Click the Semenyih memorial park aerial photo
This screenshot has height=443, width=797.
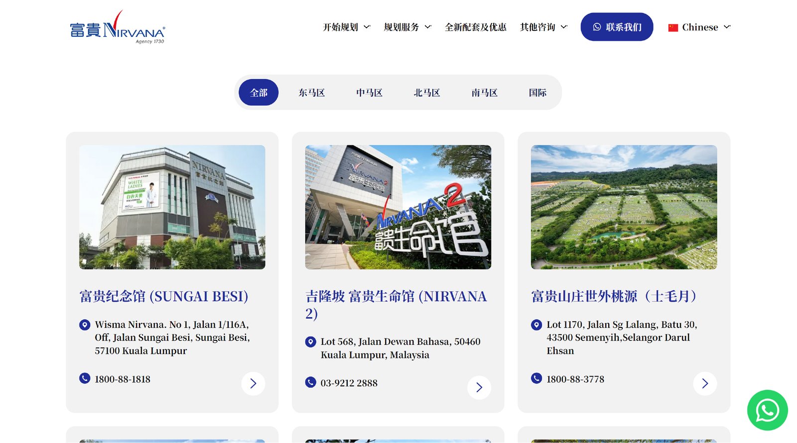624,207
